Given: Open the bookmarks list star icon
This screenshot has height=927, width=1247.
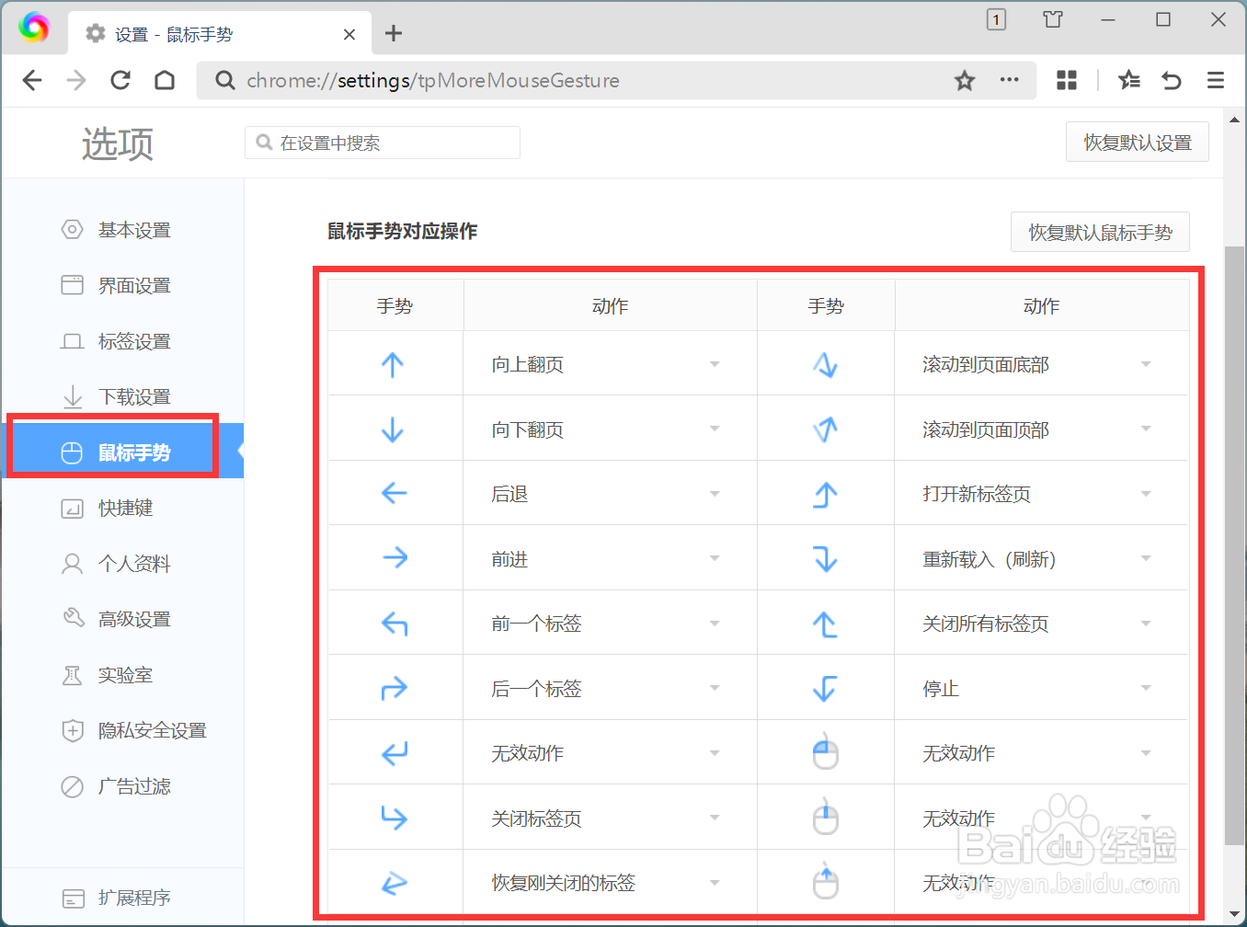Looking at the screenshot, I should 1128,80.
